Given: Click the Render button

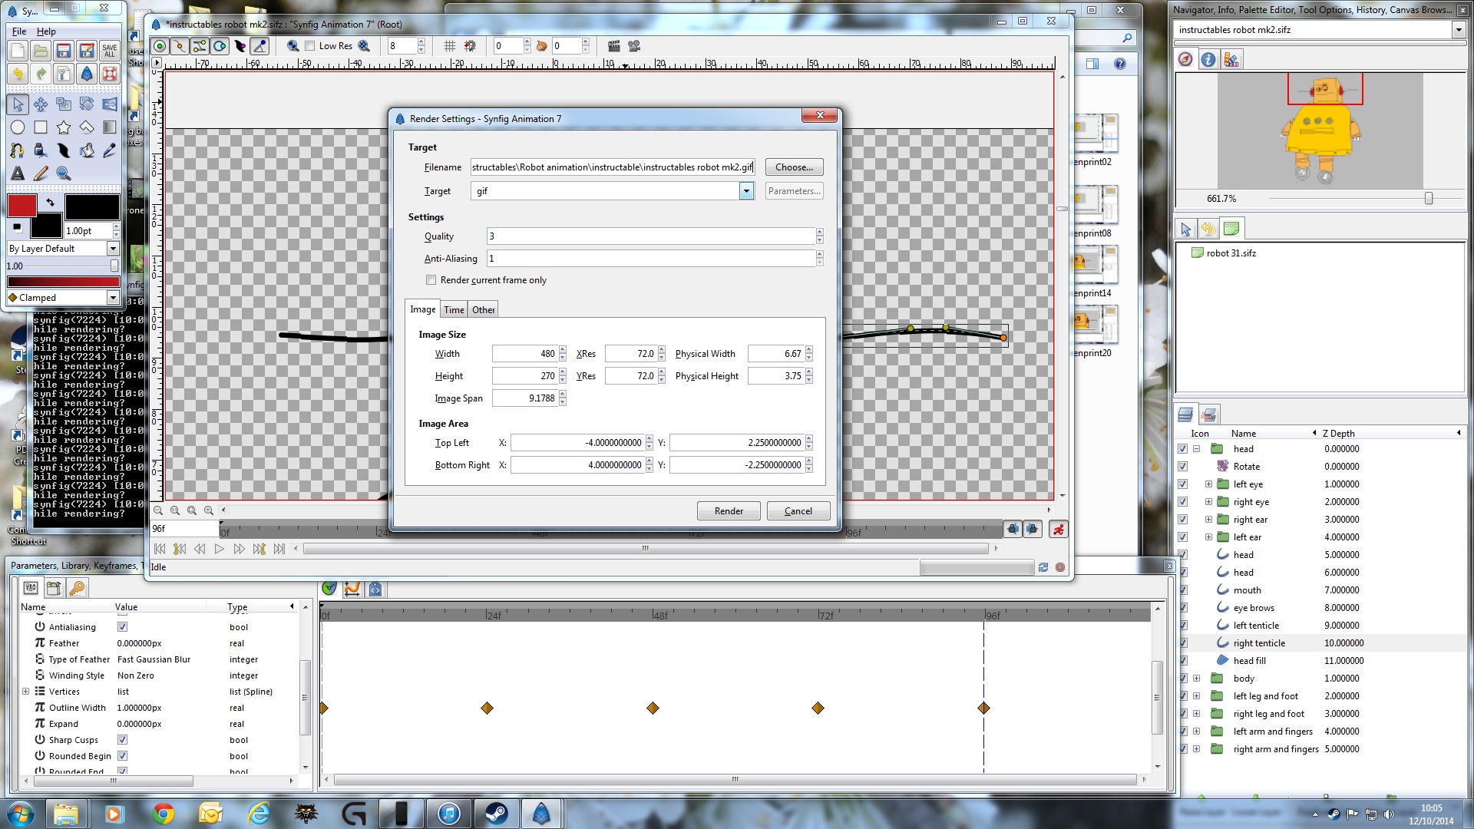Looking at the screenshot, I should pyautogui.click(x=729, y=511).
